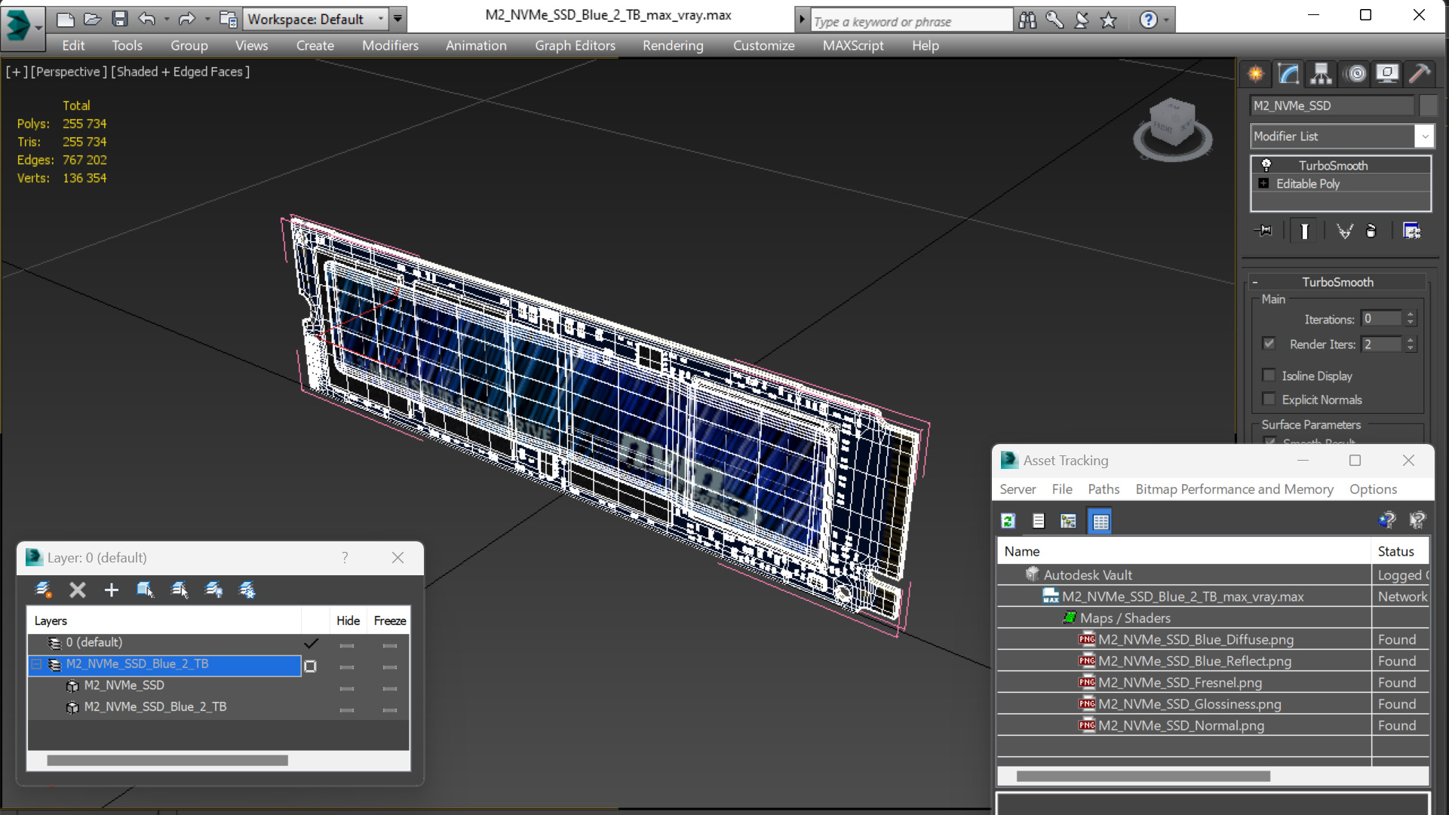Click the Redo arrow icon
The image size is (1449, 815).
click(186, 19)
